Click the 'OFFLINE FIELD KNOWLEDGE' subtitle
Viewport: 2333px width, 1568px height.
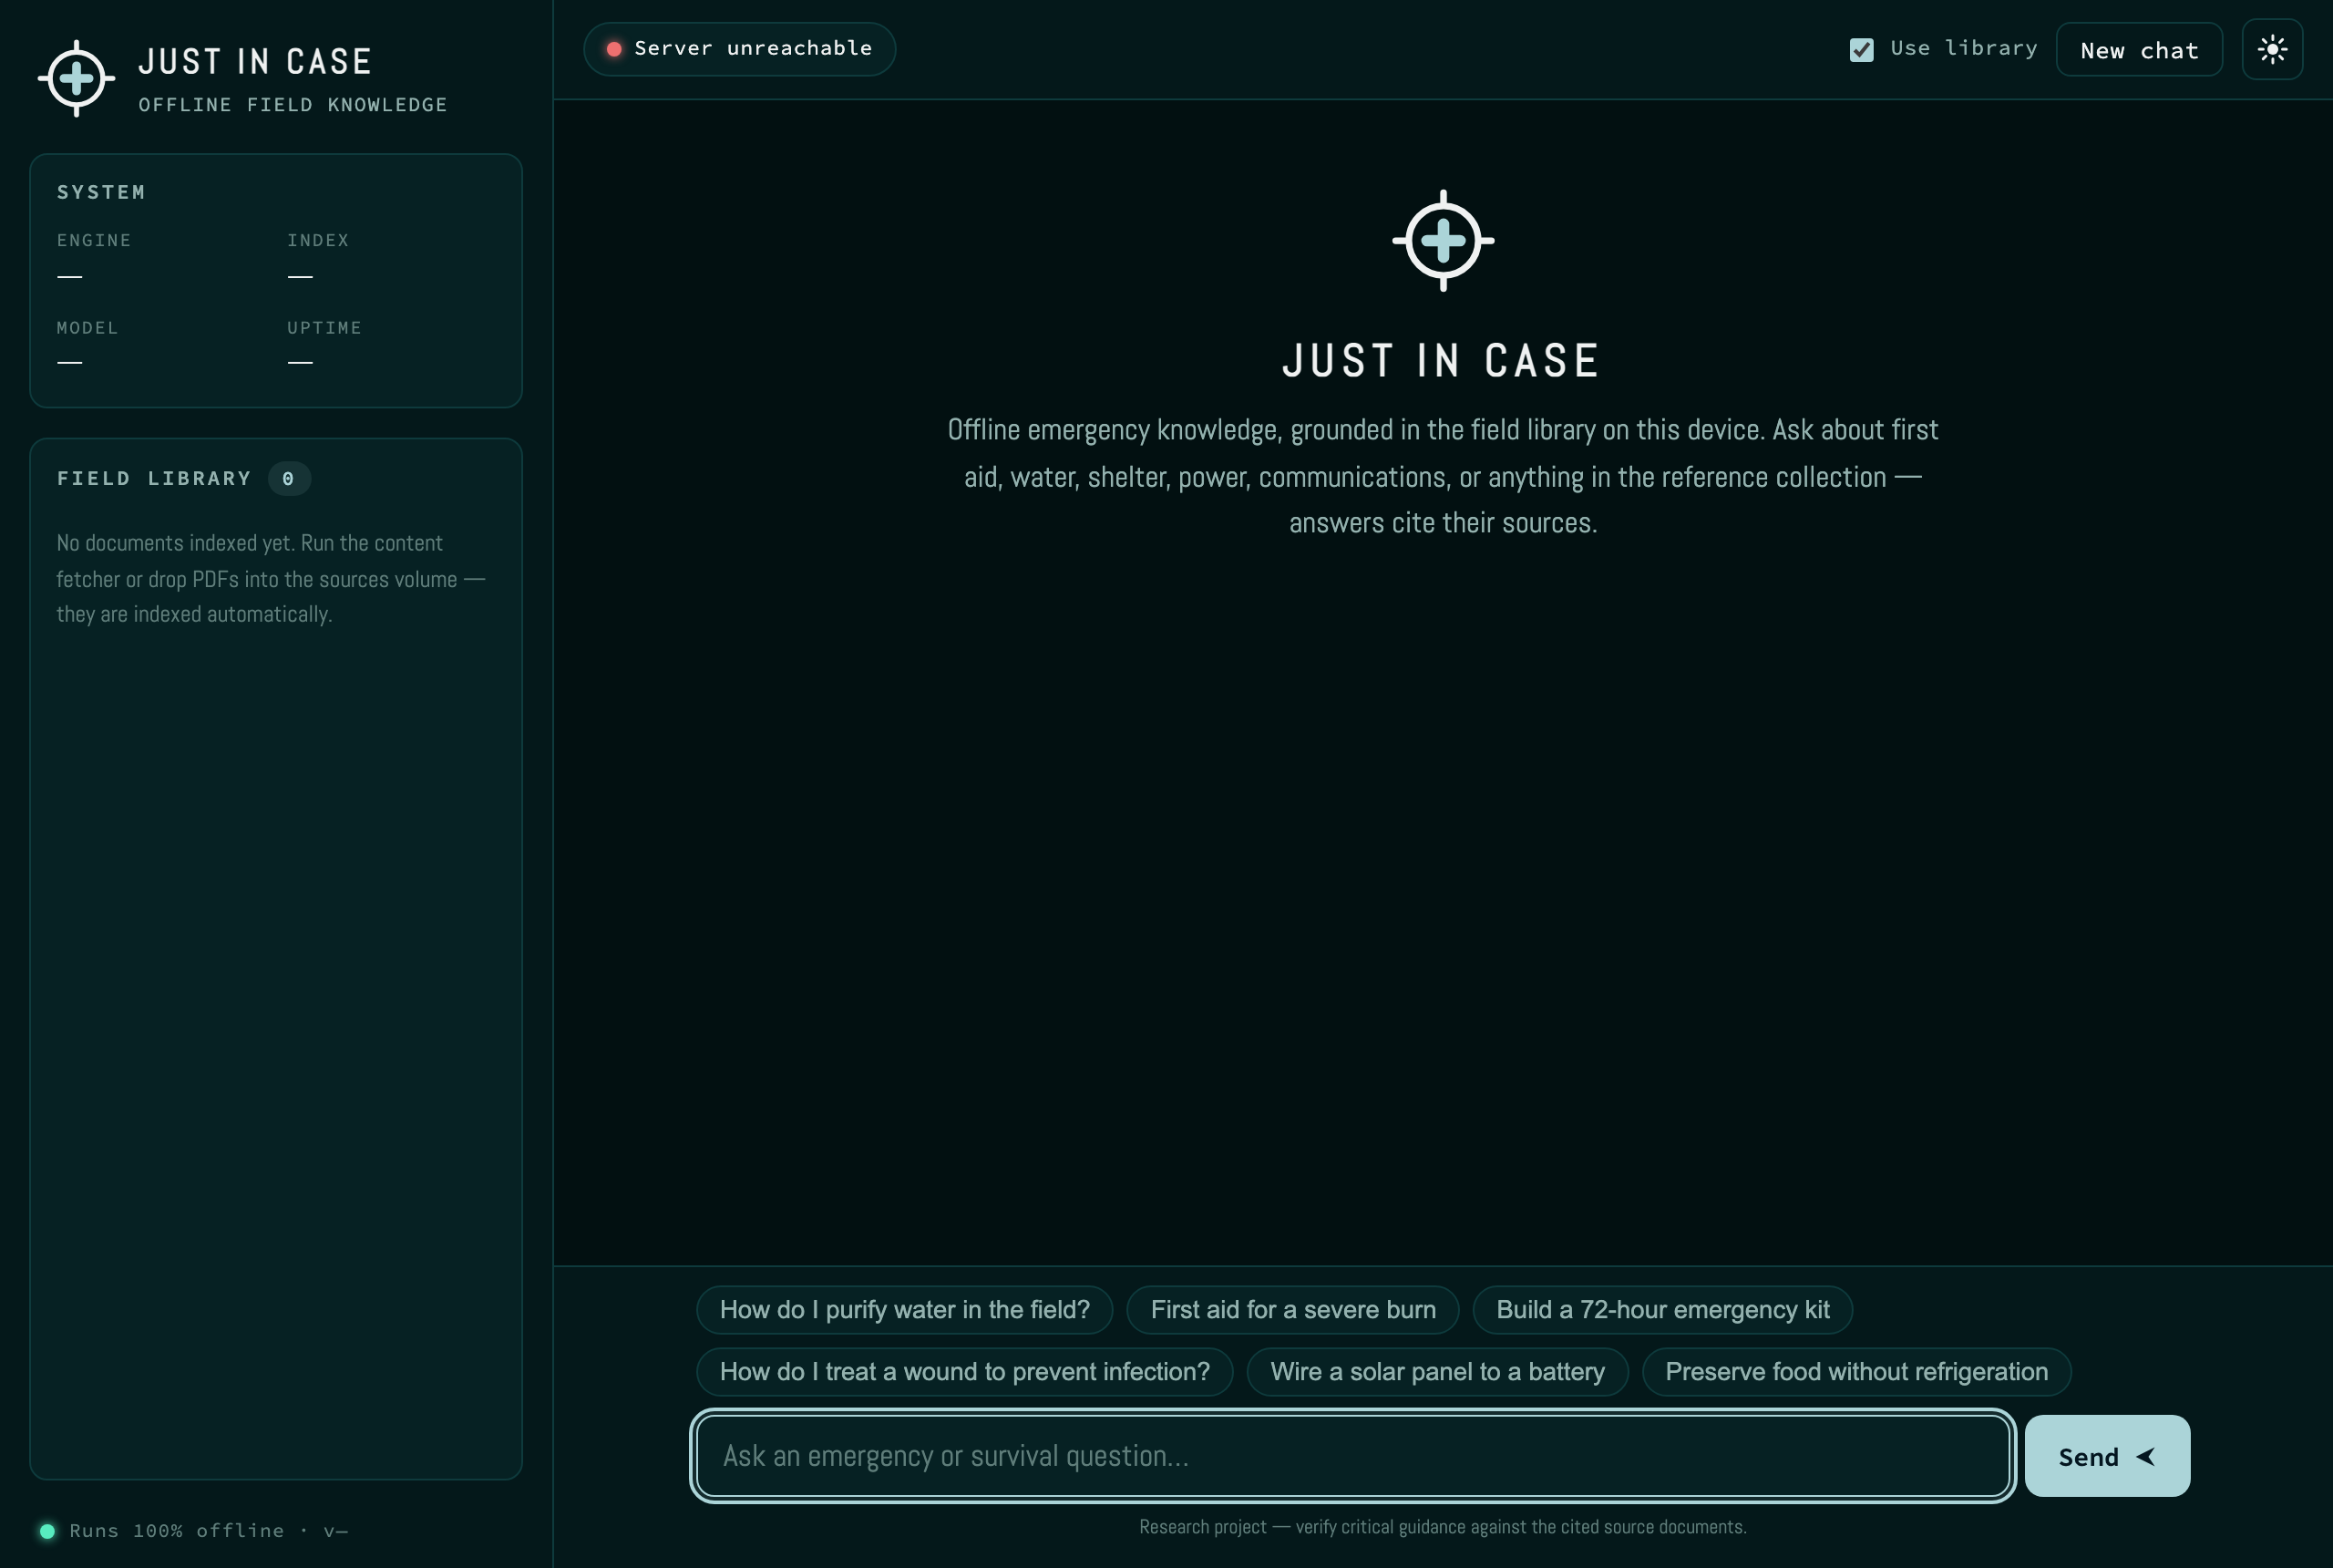293,105
